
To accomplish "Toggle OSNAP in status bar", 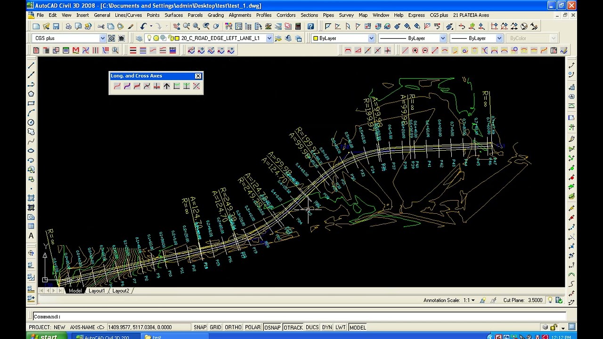I will [272, 327].
